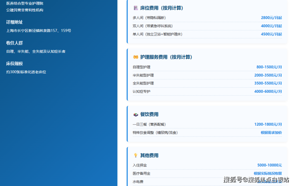Select the 护理服务费用（按月计算）heading
Screen dimensions: 296x186
(x=166, y=57)
